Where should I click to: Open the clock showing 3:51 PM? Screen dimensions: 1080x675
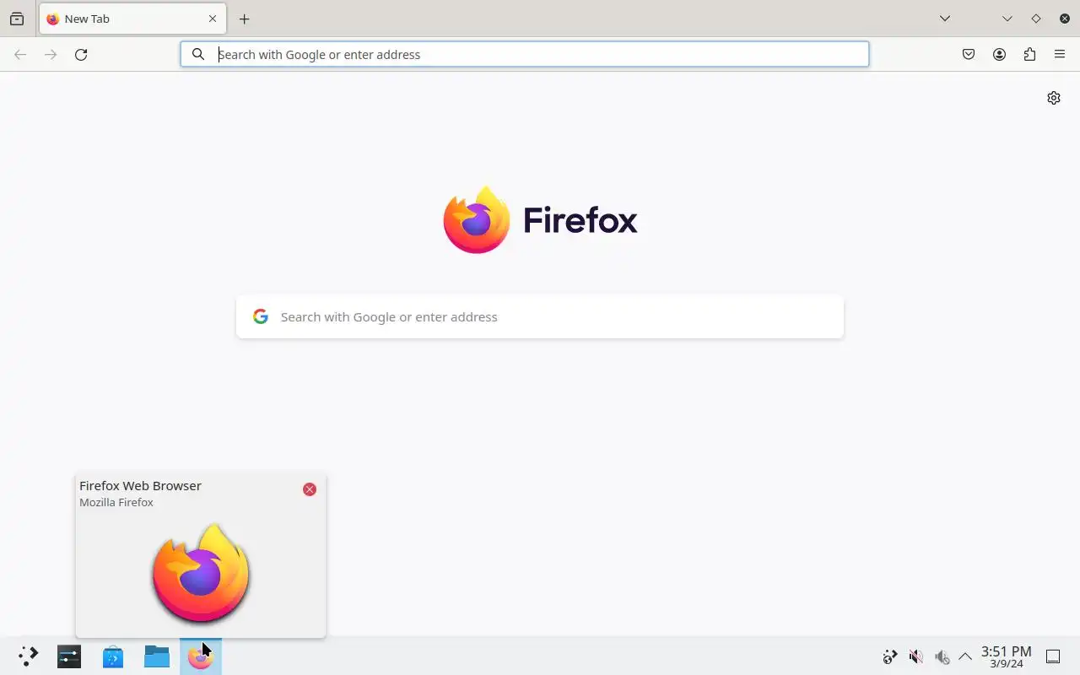1007,656
